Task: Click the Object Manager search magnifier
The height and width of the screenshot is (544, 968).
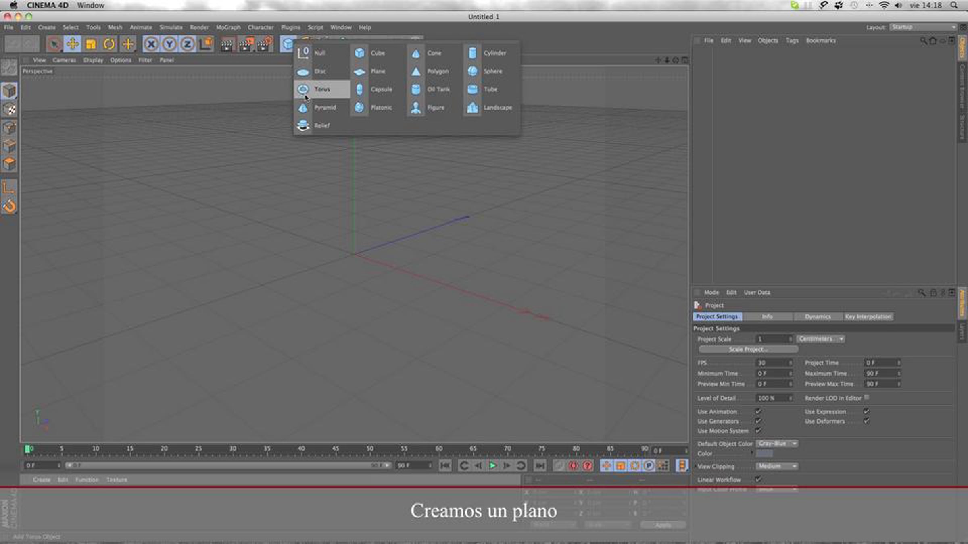Action: 923,41
